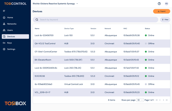Click MAC address 10:9a:b9:05:f5:23

132,92
